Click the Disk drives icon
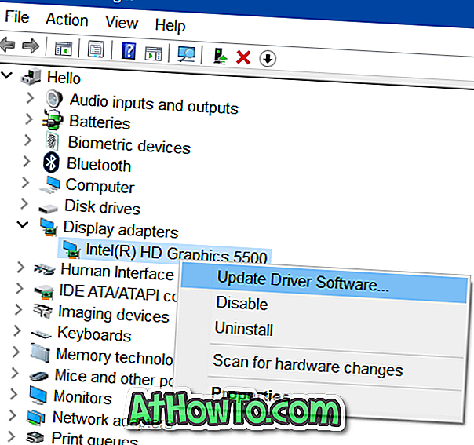 [x=48, y=208]
